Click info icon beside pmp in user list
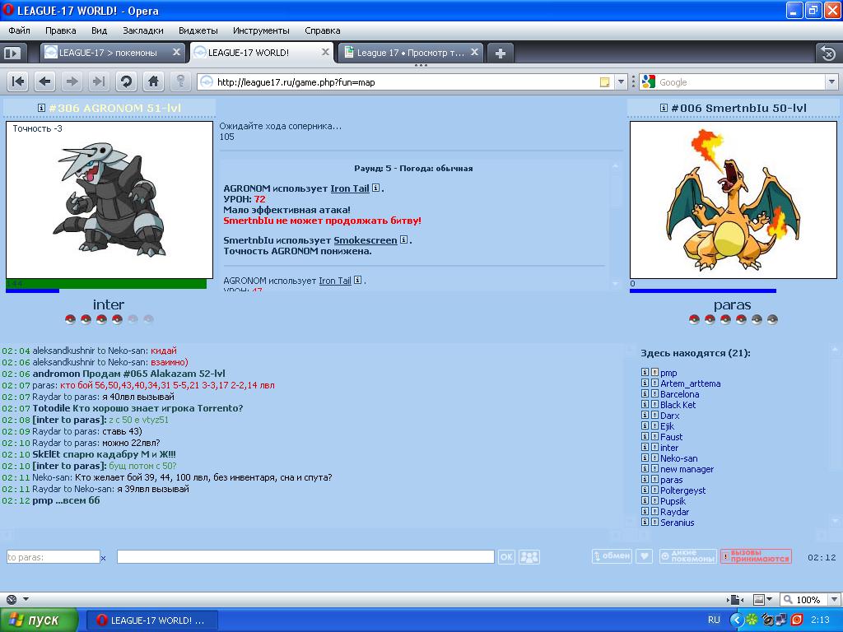Viewport: 843px width, 632px height. pyautogui.click(x=645, y=372)
